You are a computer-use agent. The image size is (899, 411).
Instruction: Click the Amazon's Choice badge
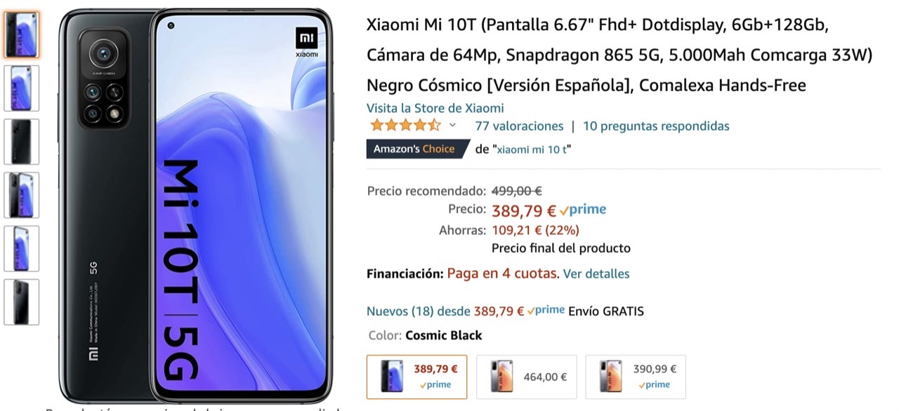[x=415, y=149]
